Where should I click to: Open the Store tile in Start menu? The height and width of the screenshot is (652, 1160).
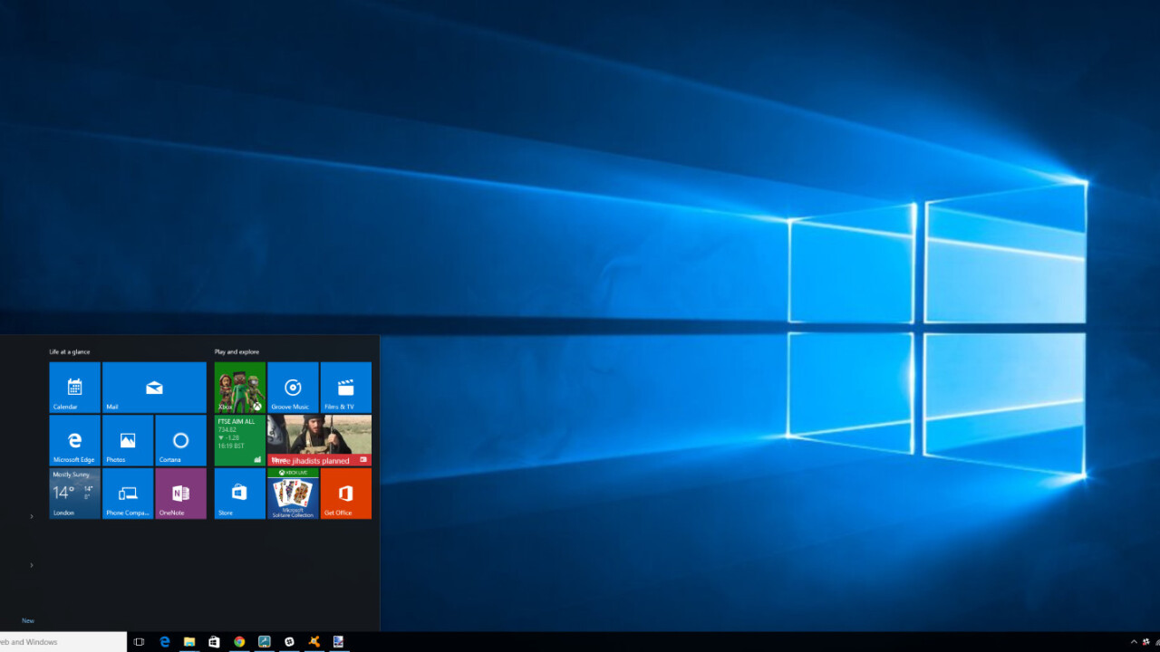coord(239,494)
